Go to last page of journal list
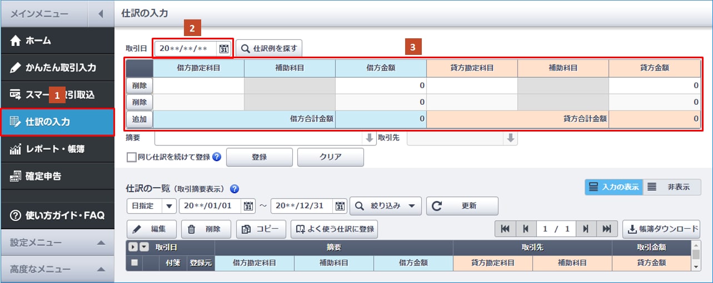The height and width of the screenshot is (283, 713). [x=607, y=229]
